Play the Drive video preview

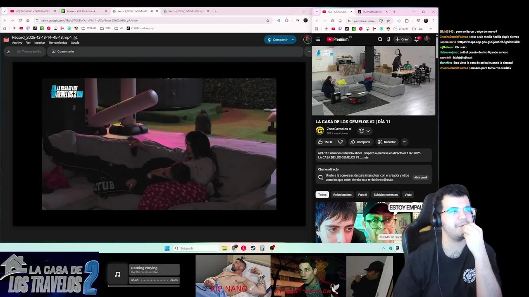159,144
